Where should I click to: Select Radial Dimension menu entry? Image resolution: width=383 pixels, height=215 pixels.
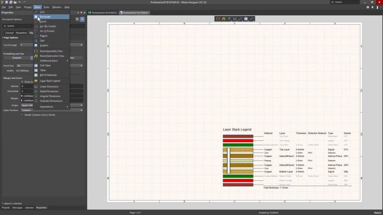pos(51,92)
